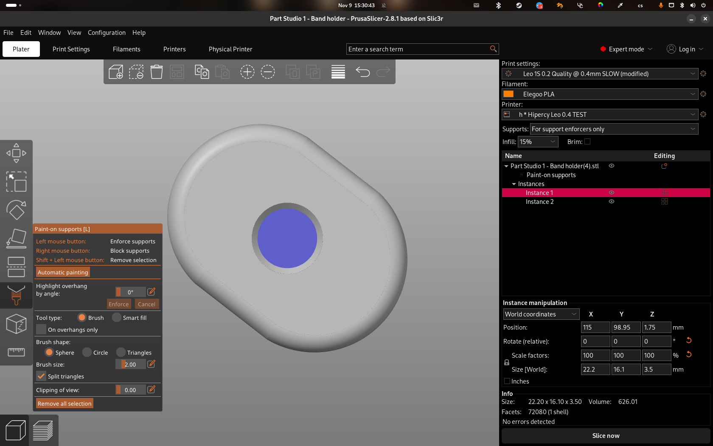This screenshot has width=713, height=446.
Task: Click the Copy toolbar icon
Action: pos(202,72)
